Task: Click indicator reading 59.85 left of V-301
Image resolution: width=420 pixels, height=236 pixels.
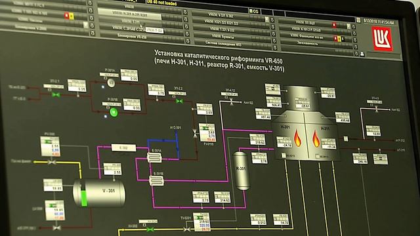Action: coord(53,185)
